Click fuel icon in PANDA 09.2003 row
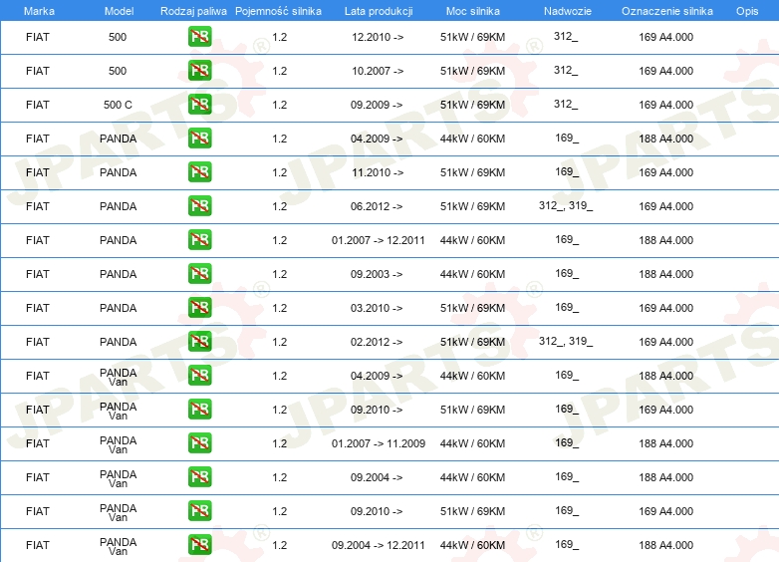 coord(199,274)
